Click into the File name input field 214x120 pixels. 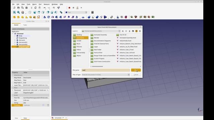coord(106,70)
